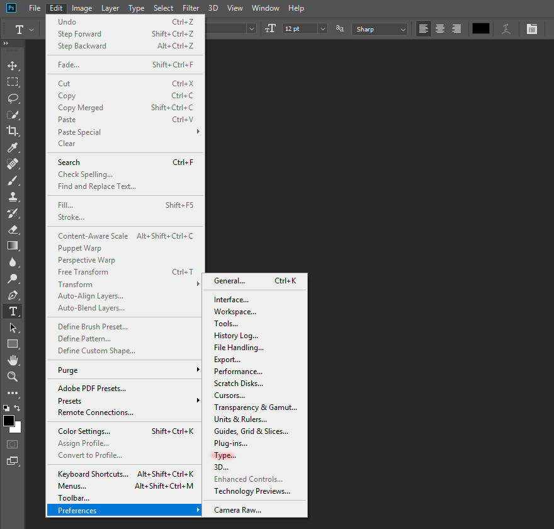Screen dimensions: 554x529
Task: Click Keyboard Shortcuts... in Edit menu
Action: 93,474
